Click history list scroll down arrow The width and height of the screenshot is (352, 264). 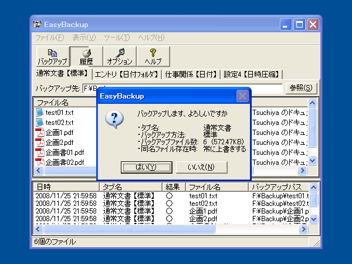click(x=314, y=219)
